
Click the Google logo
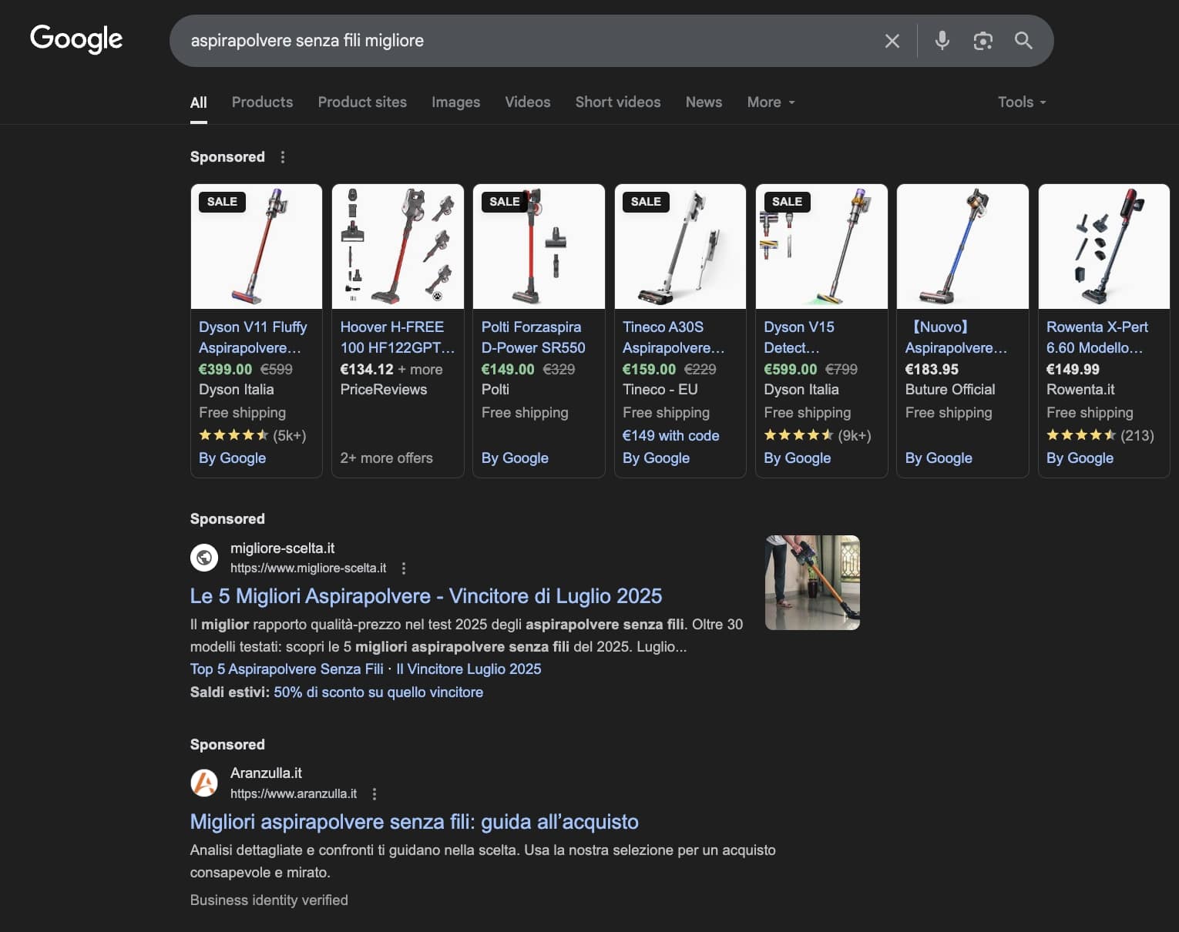point(76,39)
